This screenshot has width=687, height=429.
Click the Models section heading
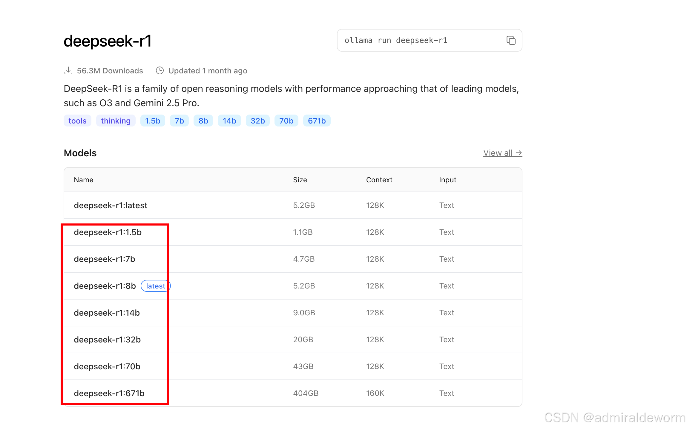pyautogui.click(x=80, y=153)
